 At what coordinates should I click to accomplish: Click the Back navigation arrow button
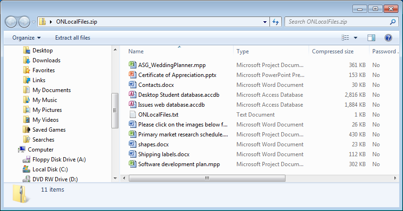pyautogui.click(x=11, y=22)
